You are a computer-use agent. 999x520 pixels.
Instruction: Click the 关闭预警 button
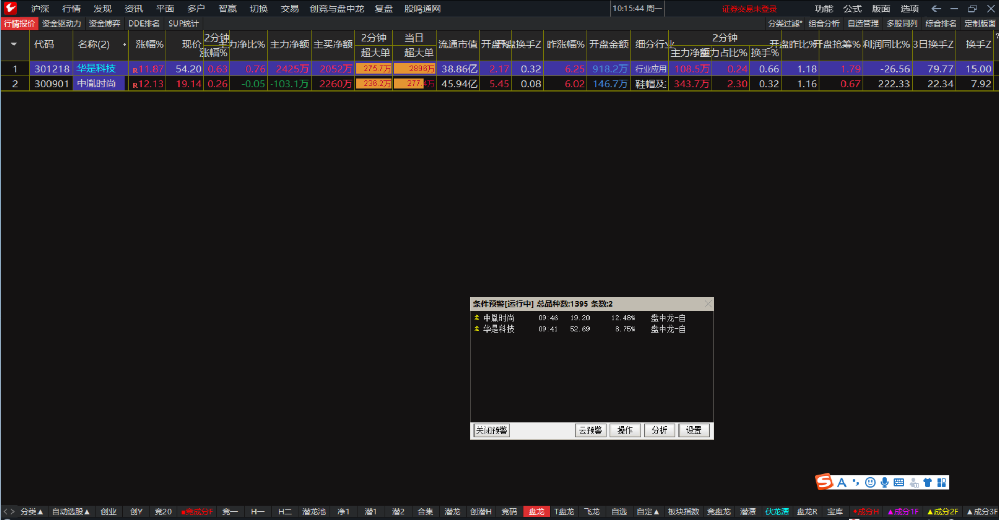[x=492, y=431]
